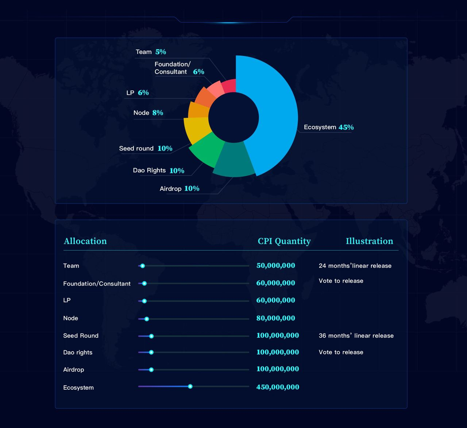Viewport: 467px width, 428px height.
Task: Click the Illustration column header
Action: click(x=369, y=241)
